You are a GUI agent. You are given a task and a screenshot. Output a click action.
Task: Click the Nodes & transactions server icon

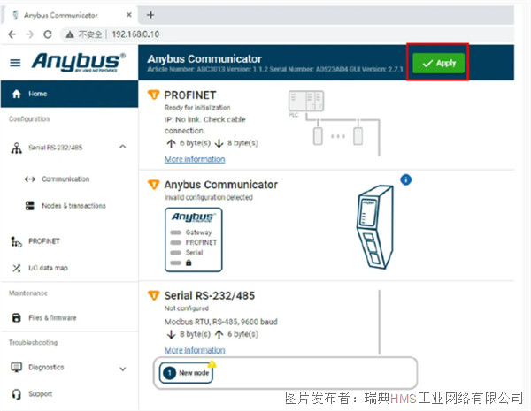[30, 206]
